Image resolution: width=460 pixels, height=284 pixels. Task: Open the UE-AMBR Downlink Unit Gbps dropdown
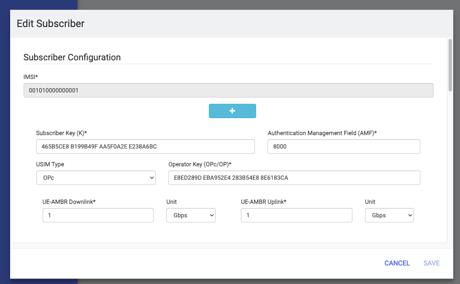coord(191,215)
